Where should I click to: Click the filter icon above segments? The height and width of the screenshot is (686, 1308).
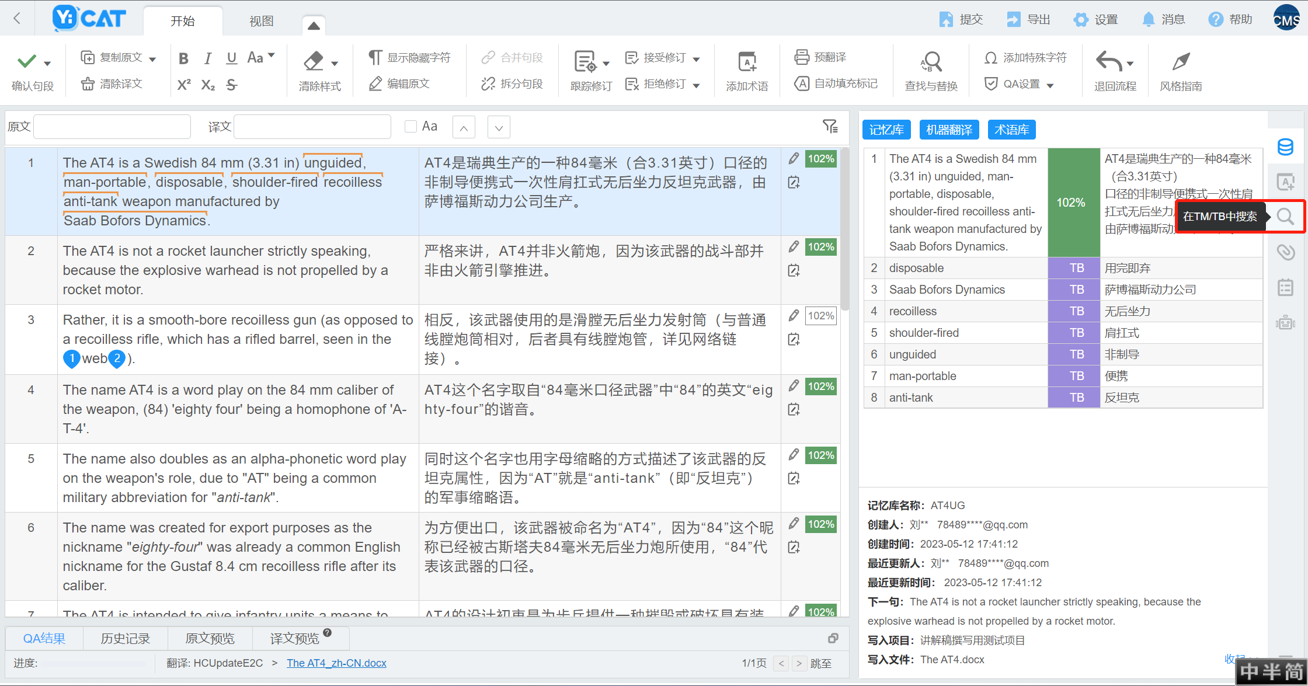[x=830, y=126]
